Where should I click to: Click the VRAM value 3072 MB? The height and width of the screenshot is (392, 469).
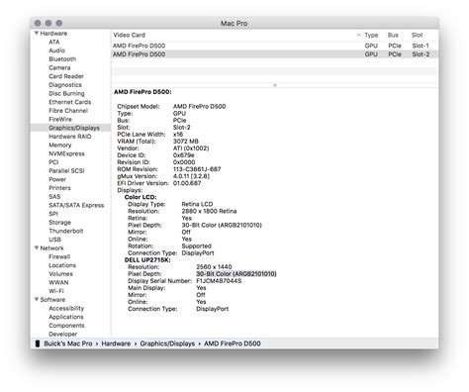pyautogui.click(x=186, y=142)
